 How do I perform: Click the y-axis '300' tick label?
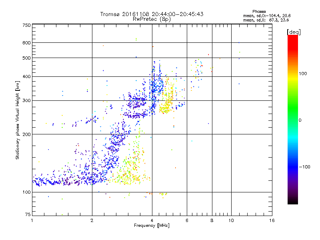[x=27, y=101]
